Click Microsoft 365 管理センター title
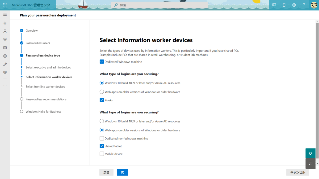Screen dimensions: 319x179 coord(32,5)
